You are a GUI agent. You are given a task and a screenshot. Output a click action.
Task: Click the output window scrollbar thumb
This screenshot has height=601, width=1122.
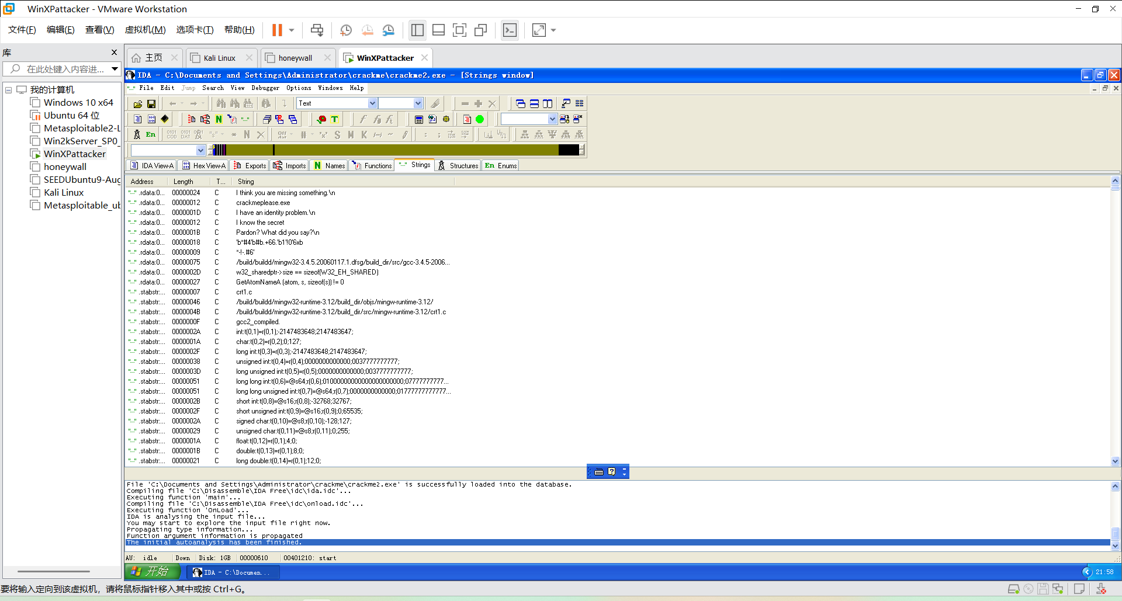[1115, 534]
